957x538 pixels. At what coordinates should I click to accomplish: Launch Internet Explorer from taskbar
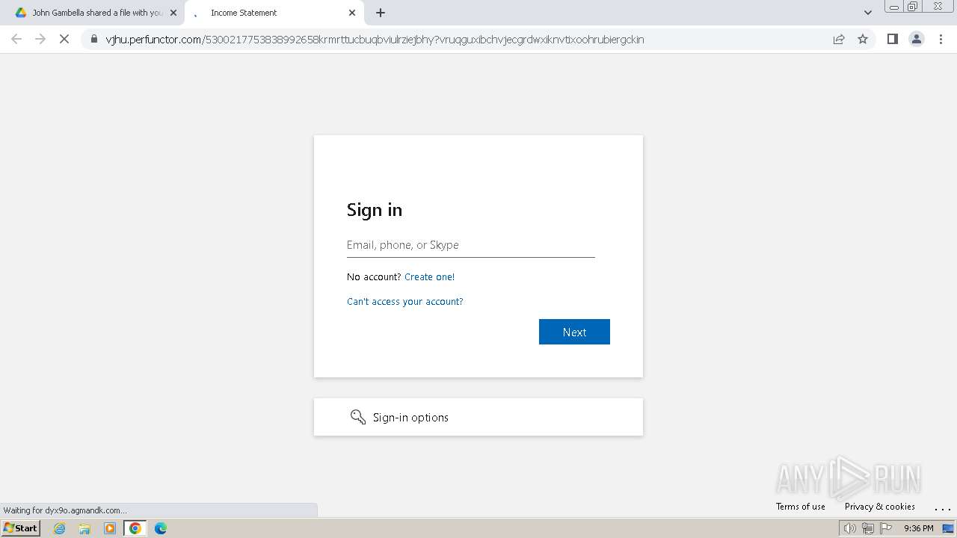(x=60, y=528)
